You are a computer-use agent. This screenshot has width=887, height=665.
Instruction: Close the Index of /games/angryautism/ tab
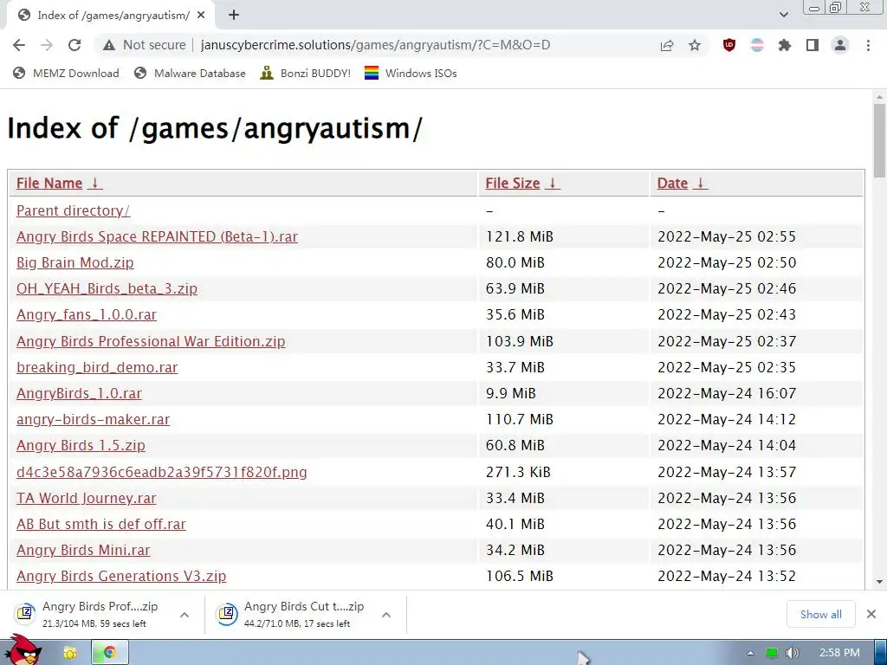point(201,16)
